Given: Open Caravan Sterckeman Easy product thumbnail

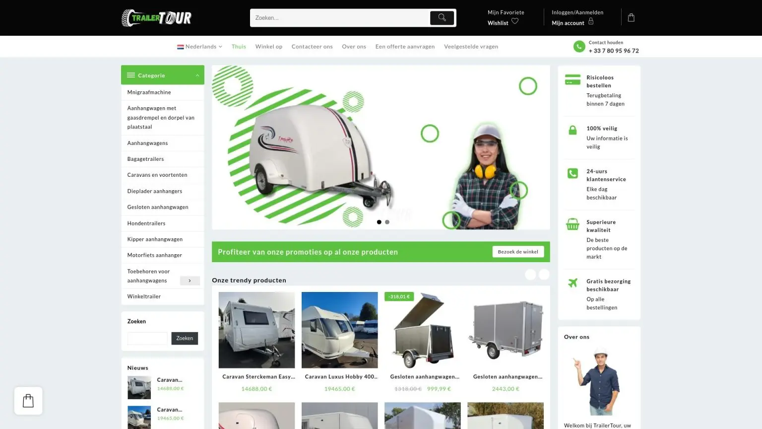Looking at the screenshot, I should 256,330.
